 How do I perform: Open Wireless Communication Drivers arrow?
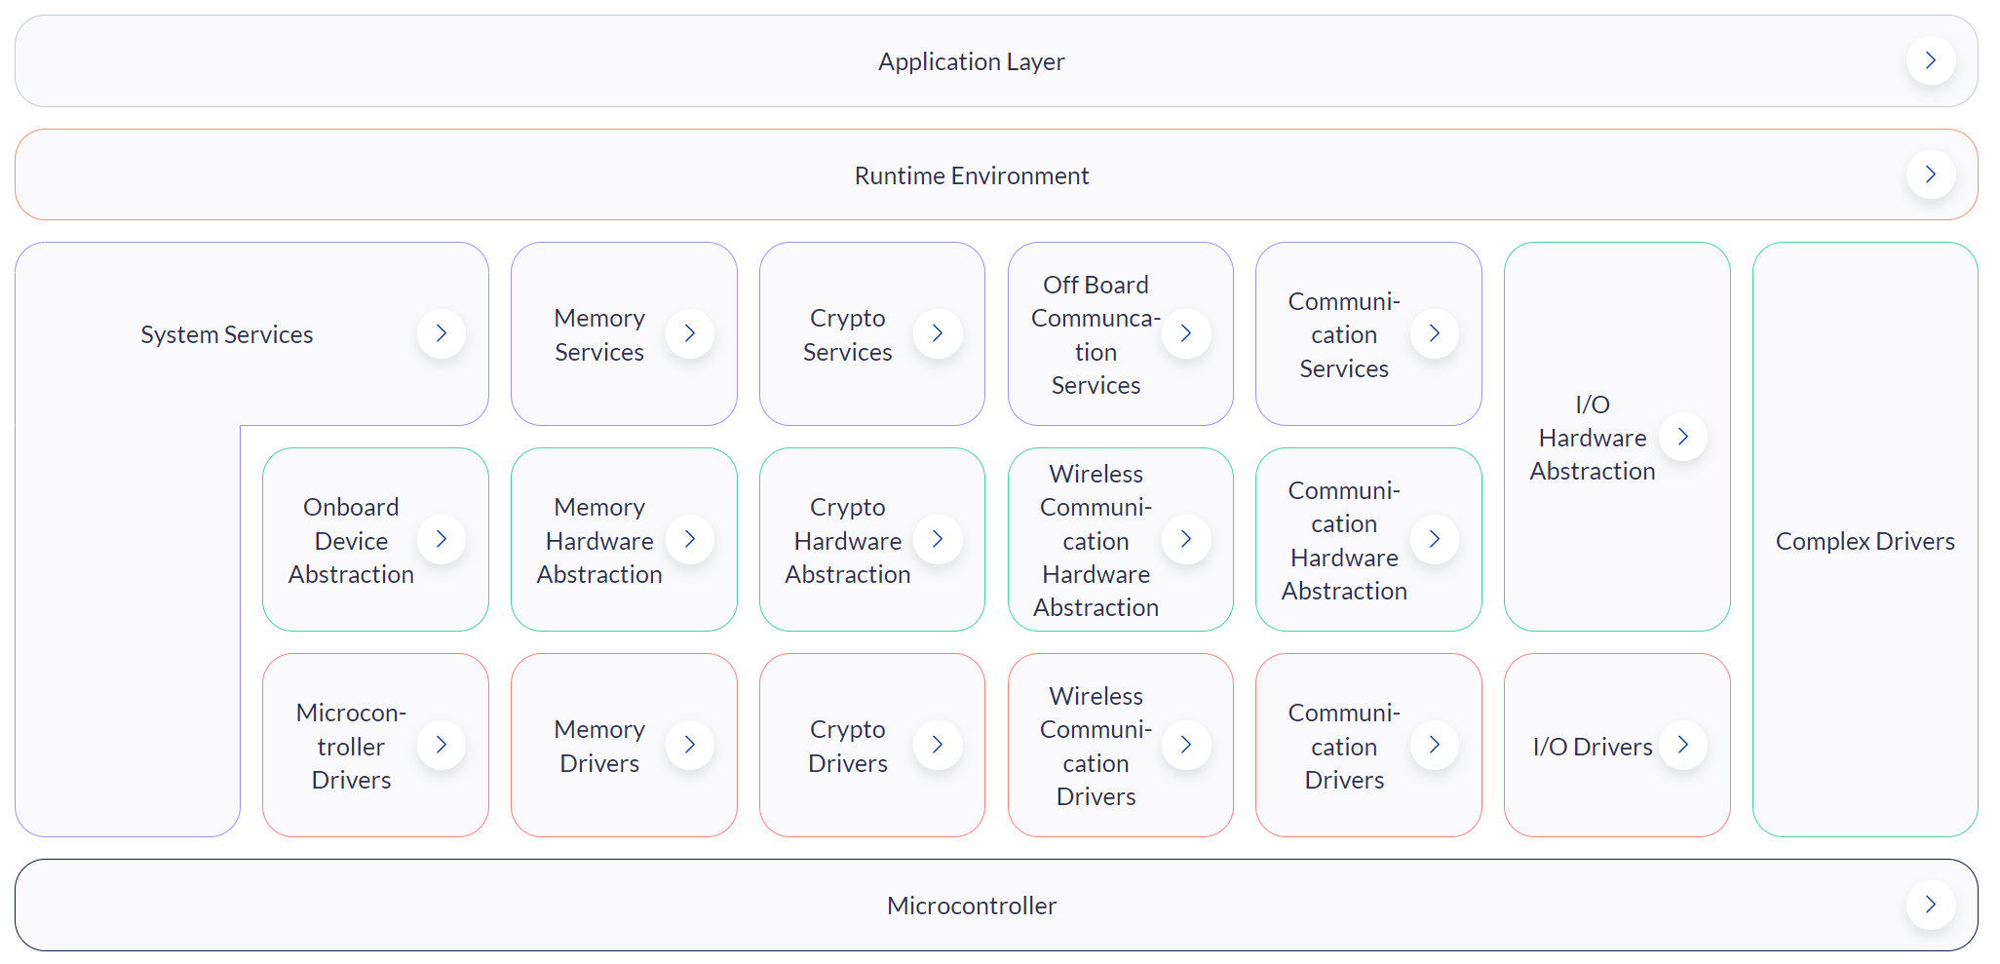click(1186, 745)
